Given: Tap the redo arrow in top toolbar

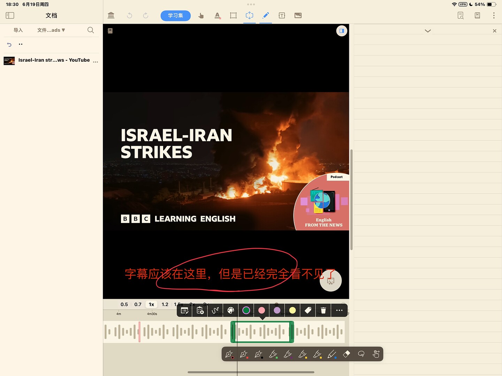Looking at the screenshot, I should [x=146, y=15].
